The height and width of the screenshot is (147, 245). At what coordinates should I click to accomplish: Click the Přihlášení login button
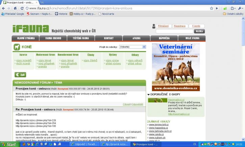click(163, 26)
